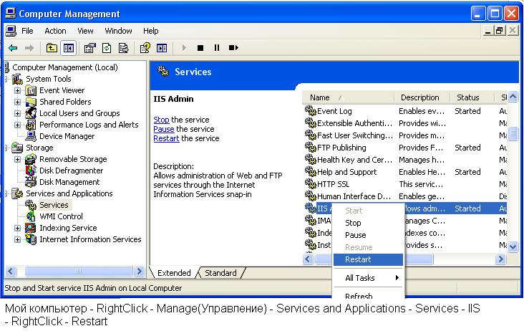Click the Refresh toolbar icon

click(x=107, y=48)
